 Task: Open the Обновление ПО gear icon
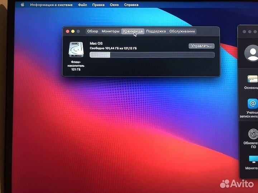tap(253, 134)
